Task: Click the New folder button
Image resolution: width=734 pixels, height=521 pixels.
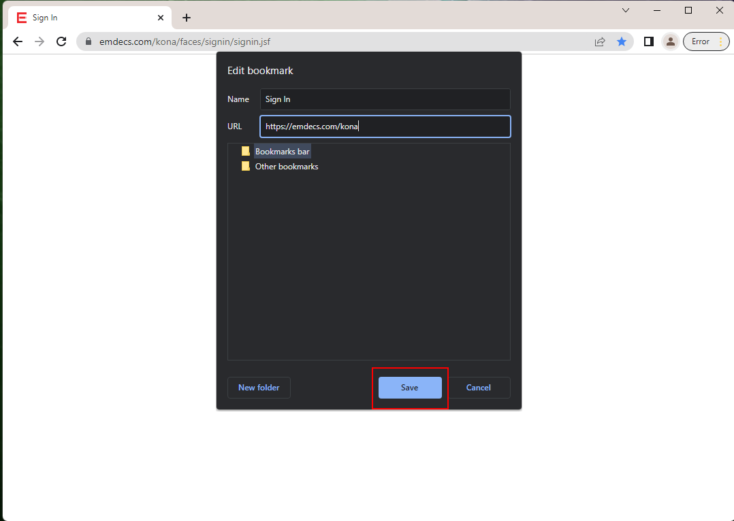Action: point(259,388)
